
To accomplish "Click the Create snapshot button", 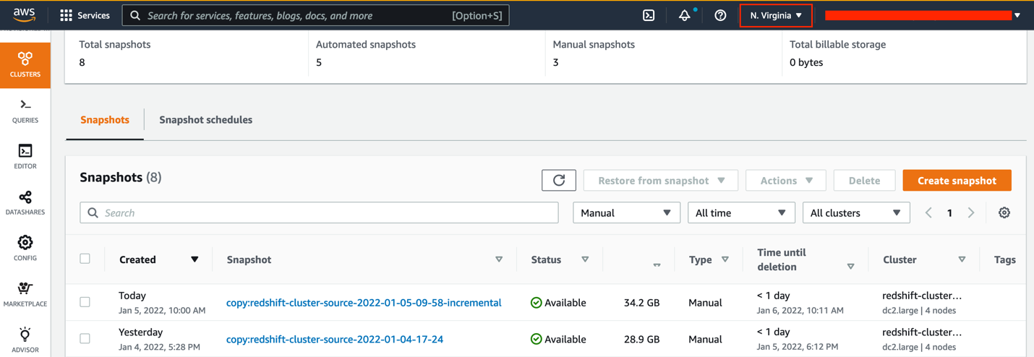I will point(957,181).
